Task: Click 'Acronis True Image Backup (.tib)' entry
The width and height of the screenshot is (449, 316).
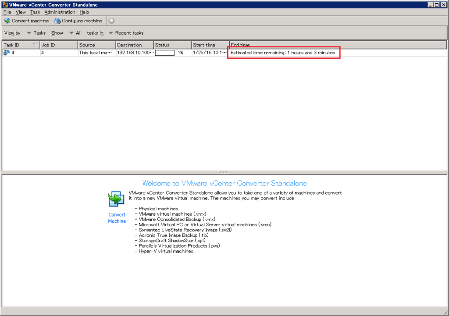Action: (x=172, y=235)
